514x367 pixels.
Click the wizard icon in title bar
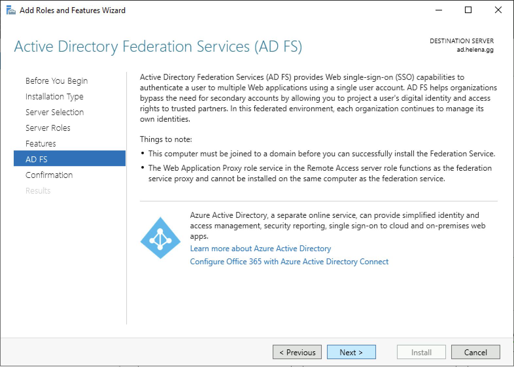(x=11, y=10)
